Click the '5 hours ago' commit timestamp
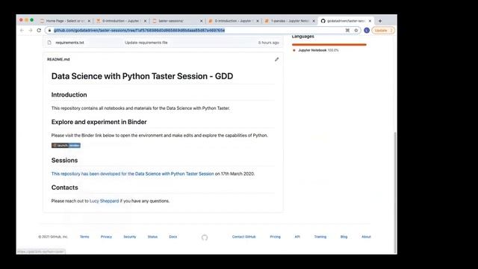 tap(269, 43)
